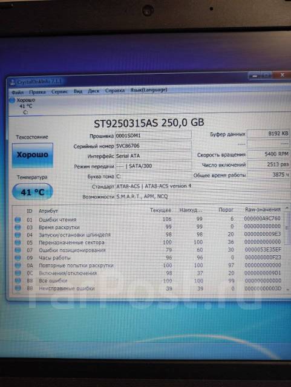Select the Ошибки позиционирования attribute name
The width and height of the screenshot is (291, 387).
tap(72, 250)
